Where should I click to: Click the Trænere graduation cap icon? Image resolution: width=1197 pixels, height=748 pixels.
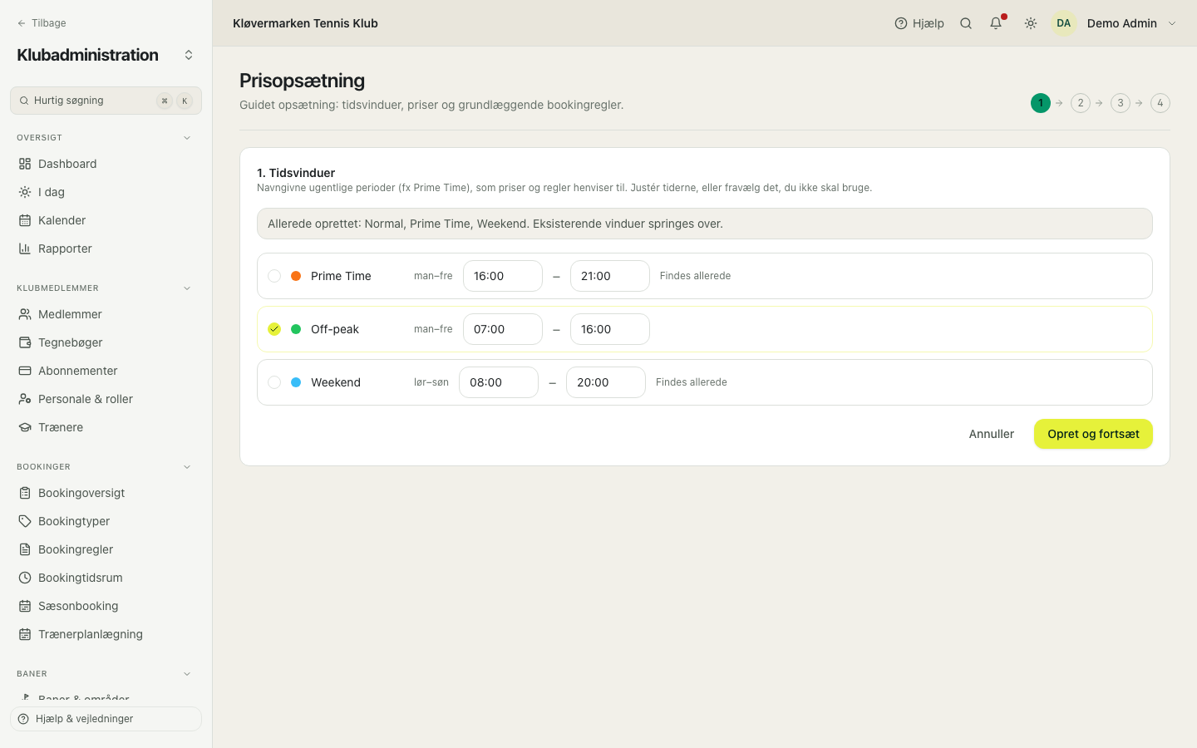(x=25, y=427)
